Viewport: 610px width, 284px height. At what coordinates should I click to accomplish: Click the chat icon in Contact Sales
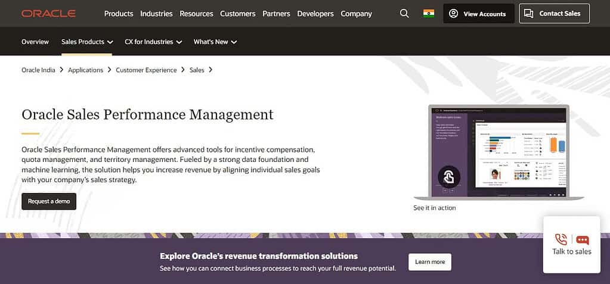[x=529, y=14]
